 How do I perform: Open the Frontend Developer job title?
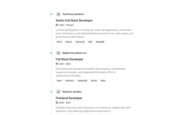click(x=69, y=98)
